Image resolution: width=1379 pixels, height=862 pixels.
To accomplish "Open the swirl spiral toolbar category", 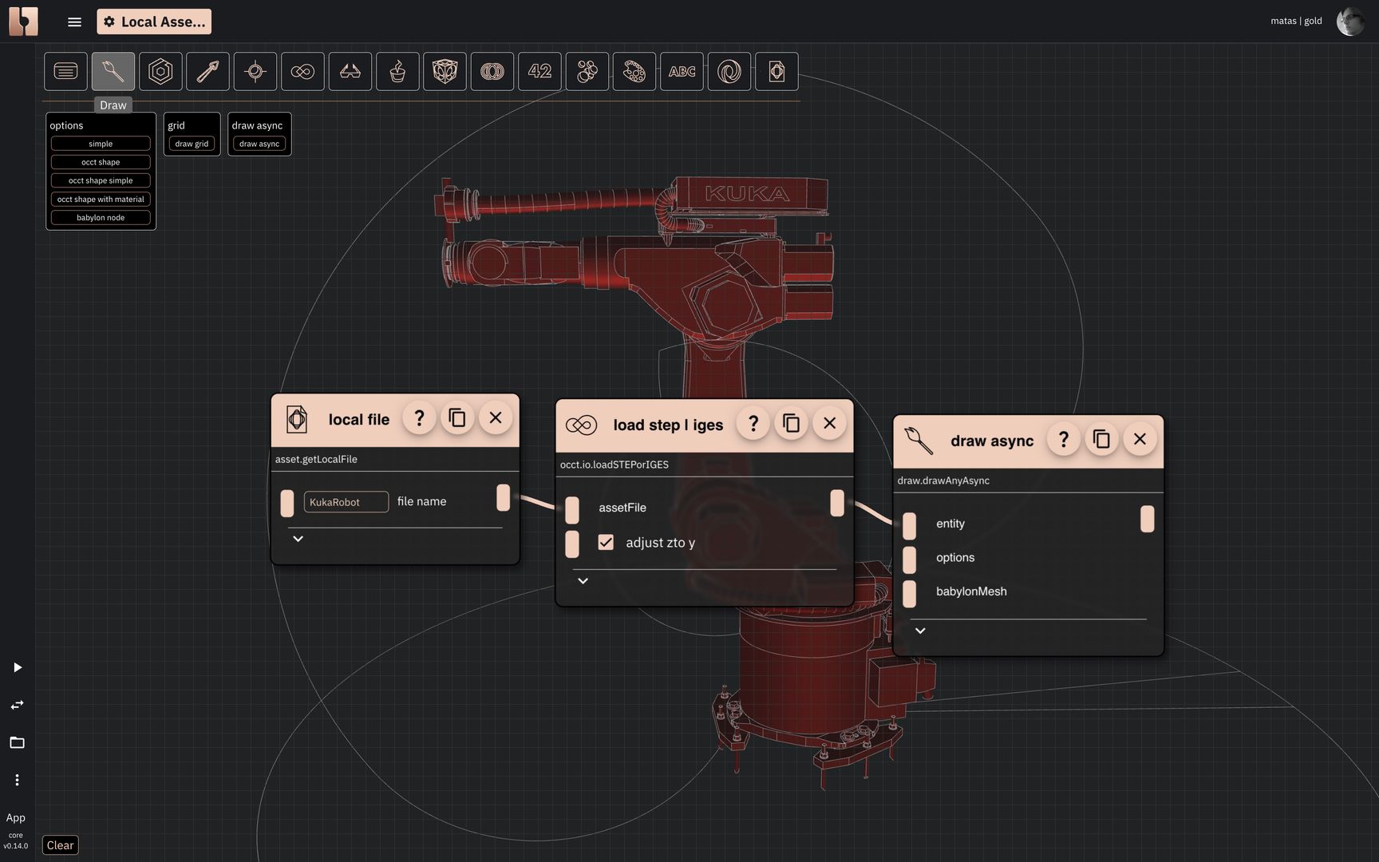I will coord(729,72).
